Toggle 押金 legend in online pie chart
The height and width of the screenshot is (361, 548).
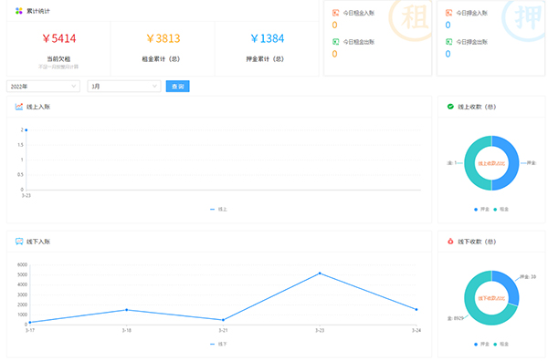pyautogui.click(x=481, y=210)
